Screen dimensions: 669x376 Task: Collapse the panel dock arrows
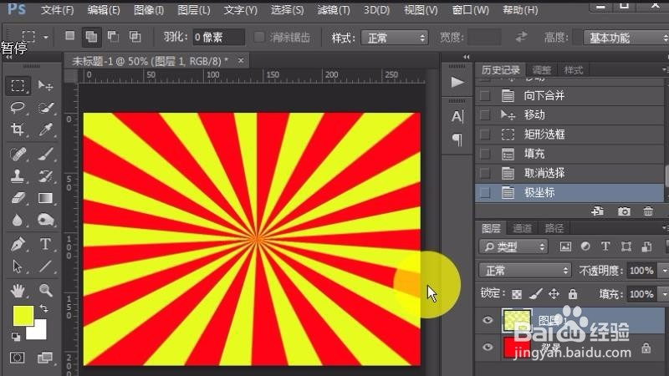click(467, 57)
